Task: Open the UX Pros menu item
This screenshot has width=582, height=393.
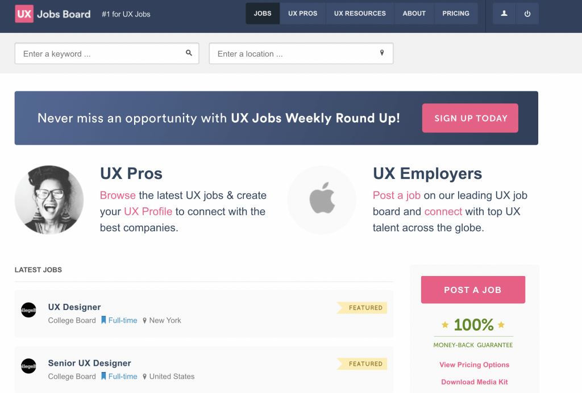Action: [x=302, y=14]
